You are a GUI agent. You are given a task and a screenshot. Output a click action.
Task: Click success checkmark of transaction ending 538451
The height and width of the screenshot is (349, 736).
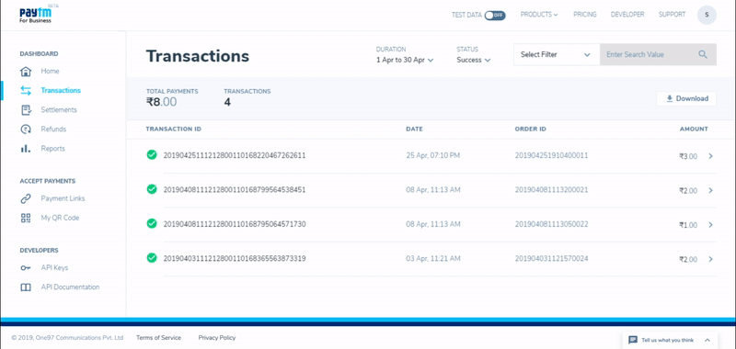pyautogui.click(x=152, y=189)
